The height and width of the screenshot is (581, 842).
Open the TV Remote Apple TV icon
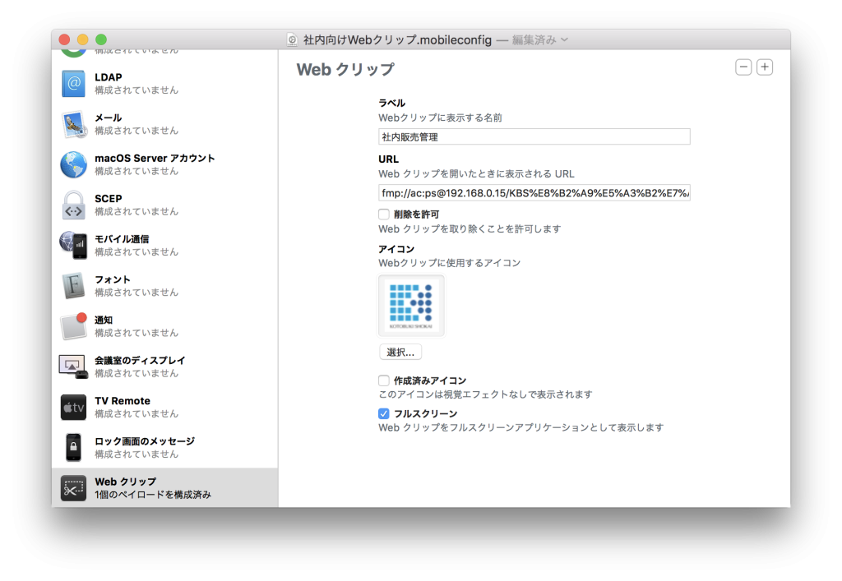(x=73, y=407)
